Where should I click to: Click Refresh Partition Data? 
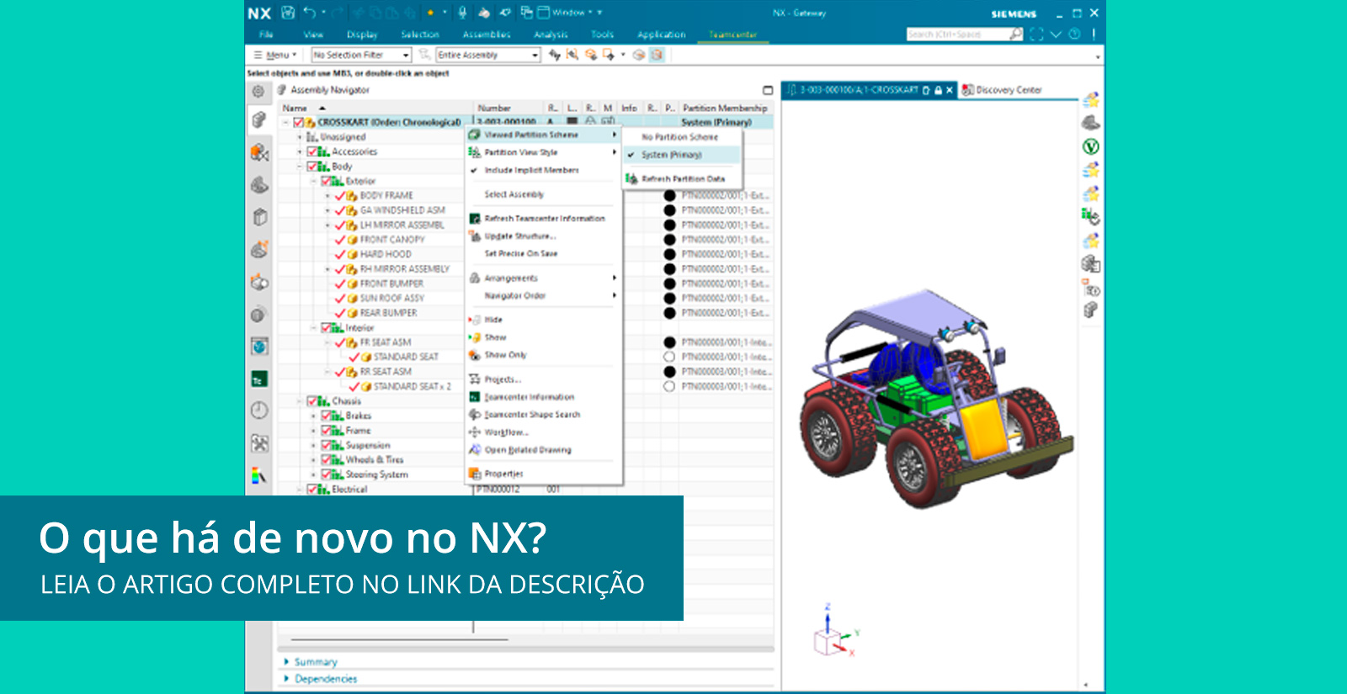[682, 179]
